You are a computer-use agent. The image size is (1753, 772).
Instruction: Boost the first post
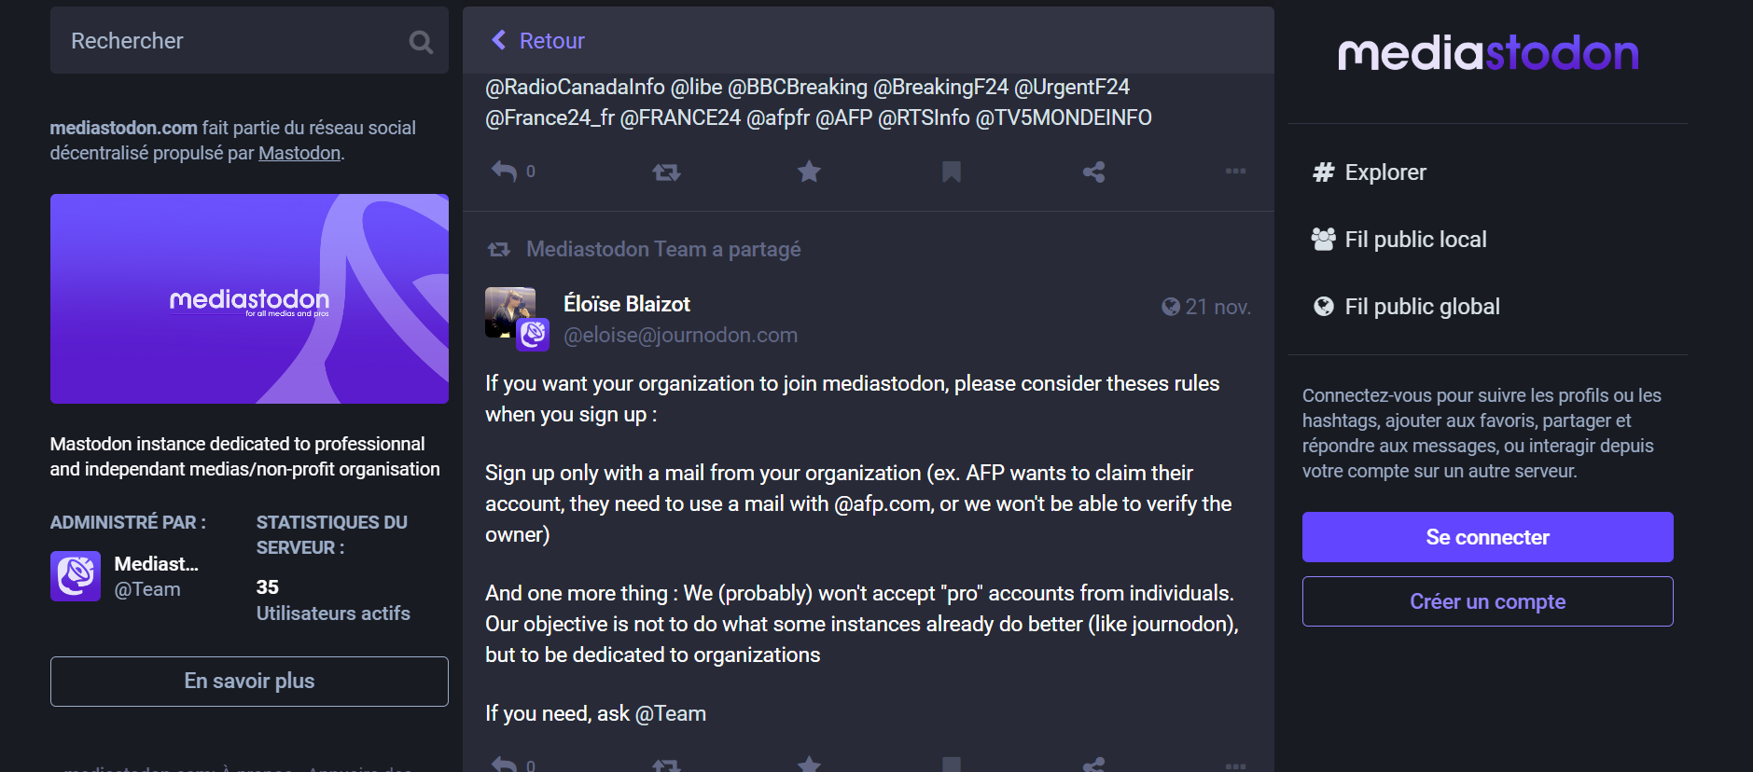pyautogui.click(x=666, y=172)
